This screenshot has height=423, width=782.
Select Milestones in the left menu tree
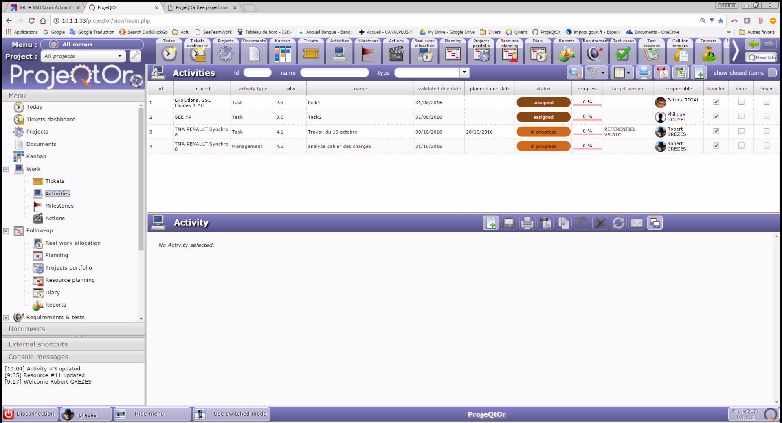coord(59,206)
